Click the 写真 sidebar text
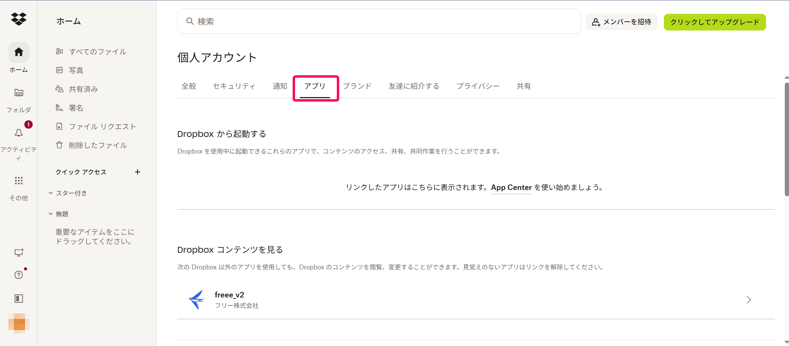Screen dimensions: 789x346 coord(76,70)
